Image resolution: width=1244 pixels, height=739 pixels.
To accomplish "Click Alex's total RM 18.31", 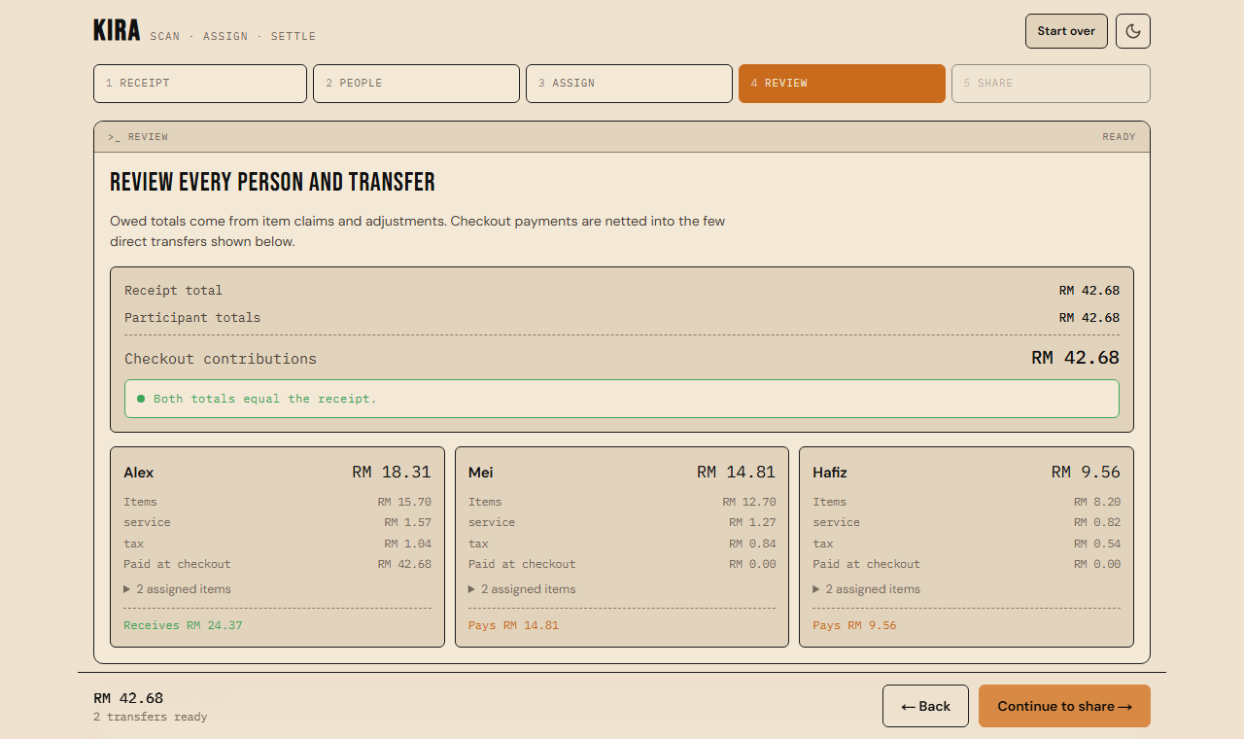I will (392, 472).
